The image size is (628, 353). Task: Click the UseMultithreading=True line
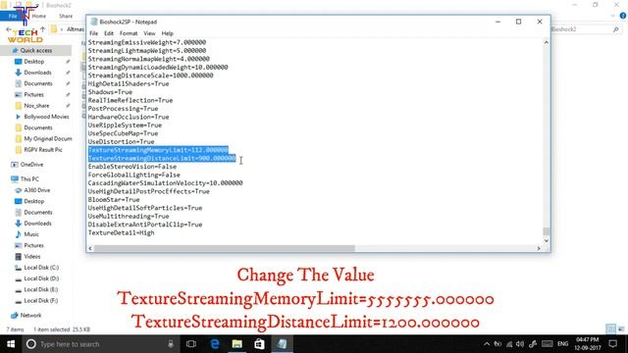(x=129, y=216)
